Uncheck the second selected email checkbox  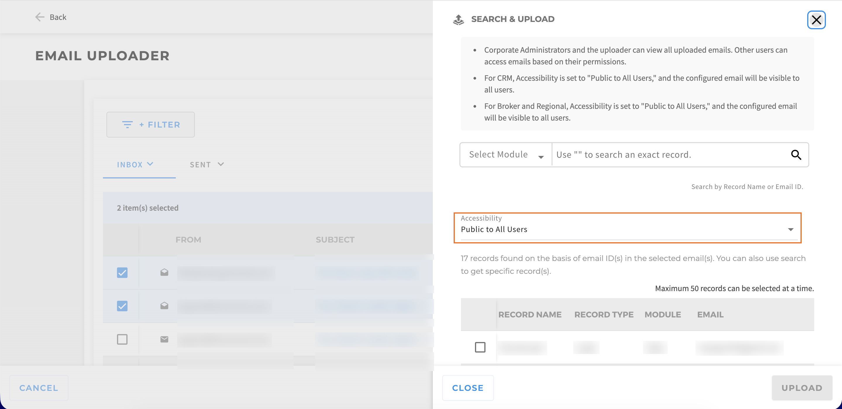pyautogui.click(x=122, y=306)
